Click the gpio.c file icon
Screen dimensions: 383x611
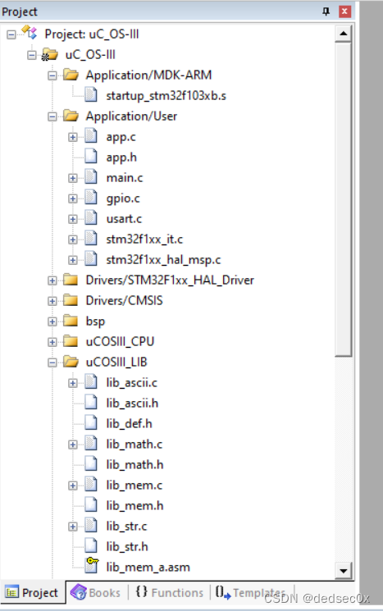coord(91,198)
